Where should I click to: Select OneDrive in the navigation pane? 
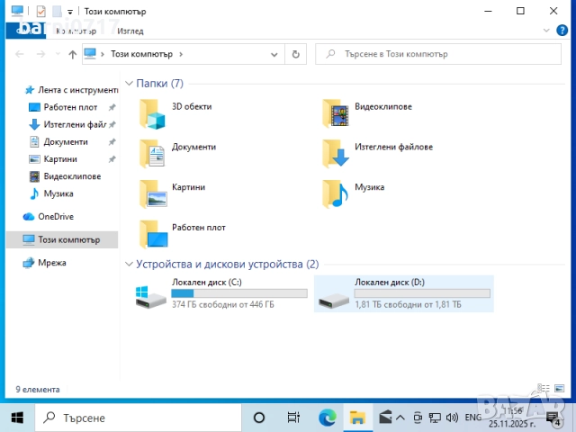click(55, 217)
